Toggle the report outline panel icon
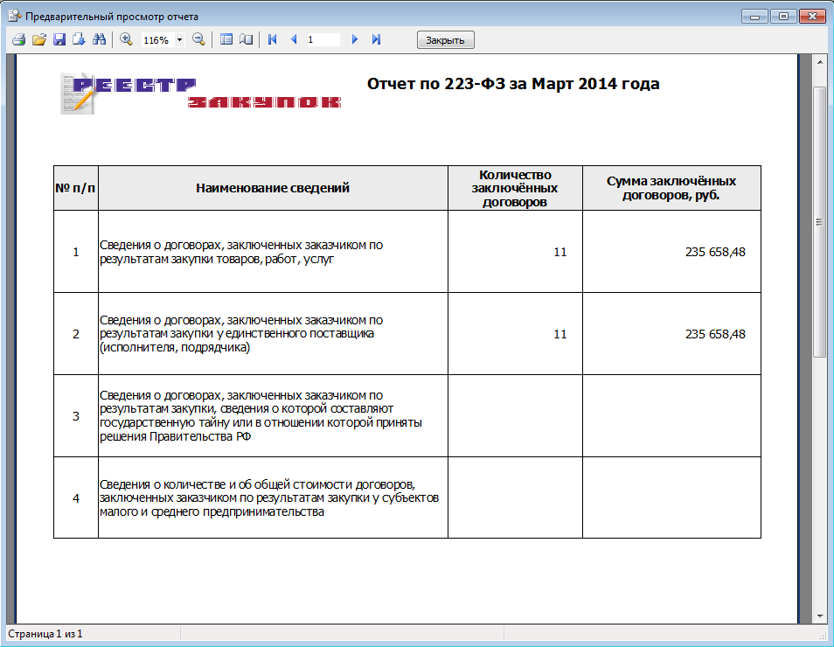Screen dimensions: 834x647 point(226,40)
